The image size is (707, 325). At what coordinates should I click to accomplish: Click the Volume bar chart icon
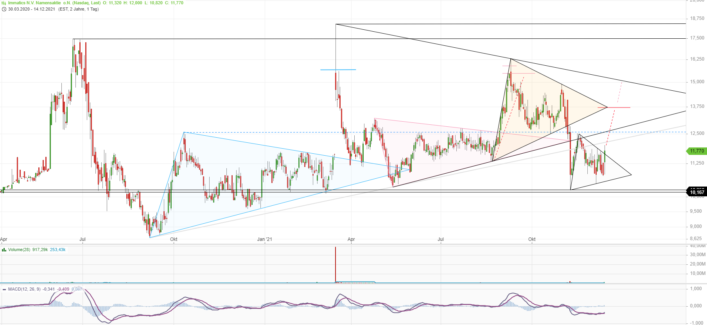coord(4,250)
